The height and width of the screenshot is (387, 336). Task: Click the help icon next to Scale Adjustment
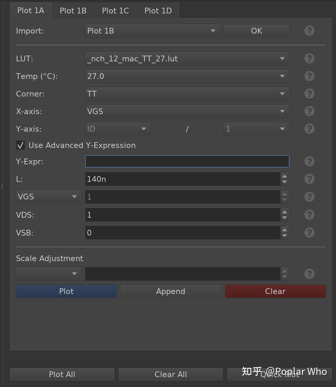click(309, 274)
